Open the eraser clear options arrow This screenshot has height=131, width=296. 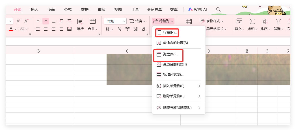(x=27, y=29)
